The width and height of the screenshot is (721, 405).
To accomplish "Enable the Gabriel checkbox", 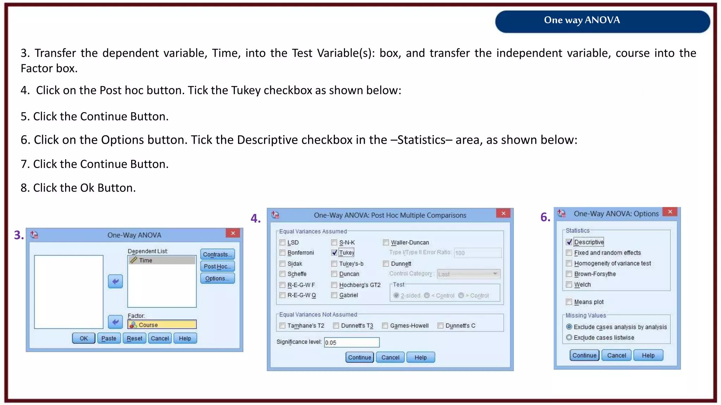I will click(x=334, y=295).
